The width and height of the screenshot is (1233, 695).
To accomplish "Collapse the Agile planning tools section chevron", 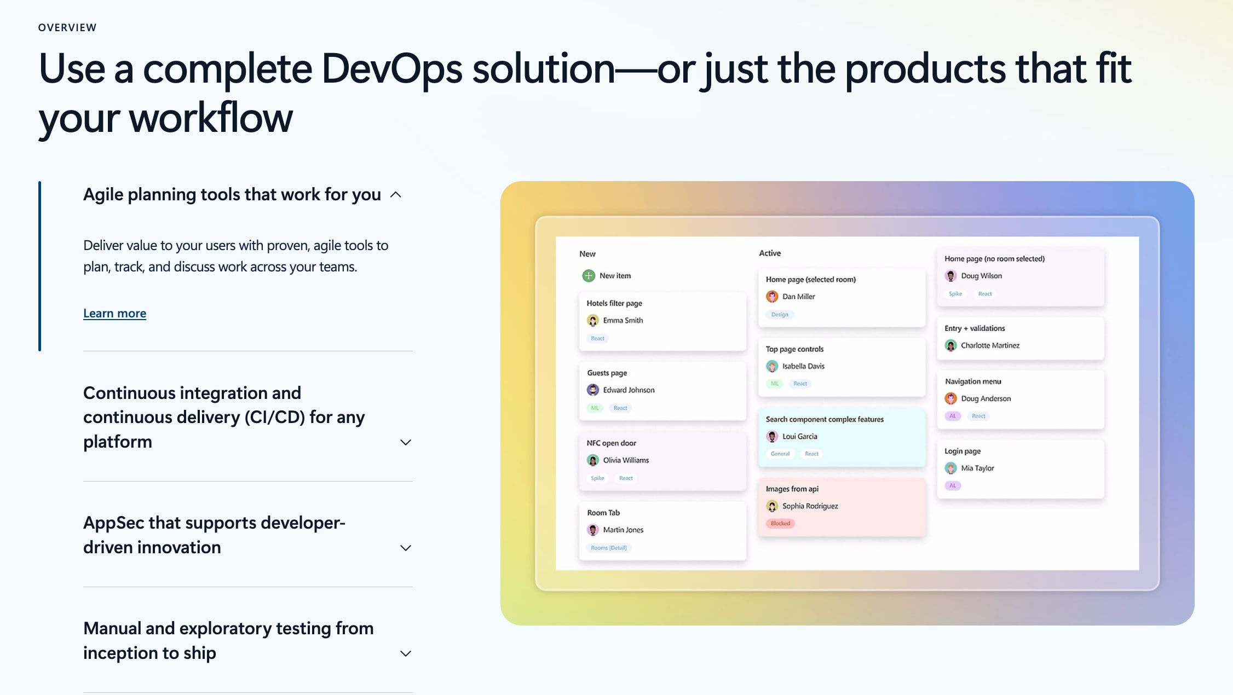I will 396,195.
